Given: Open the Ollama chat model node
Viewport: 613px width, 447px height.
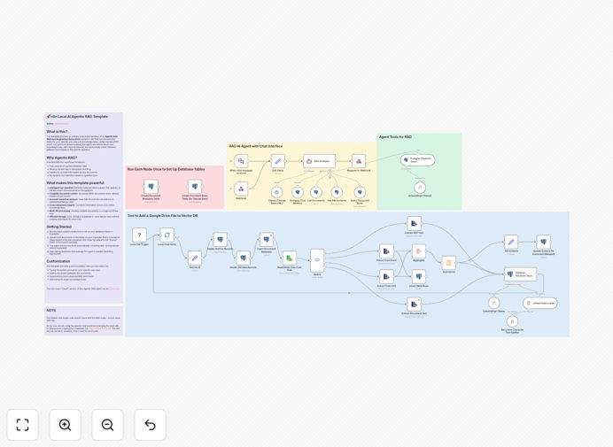Looking at the screenshot, I should [x=276, y=192].
